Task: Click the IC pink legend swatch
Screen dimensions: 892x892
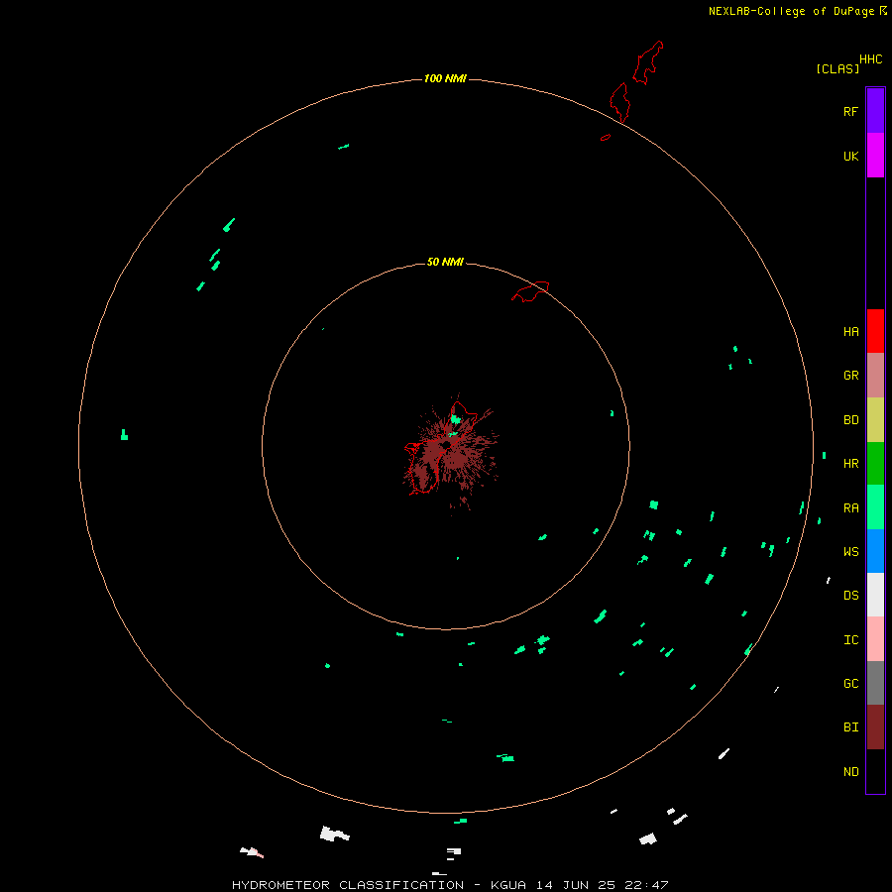Action: pyautogui.click(x=875, y=639)
